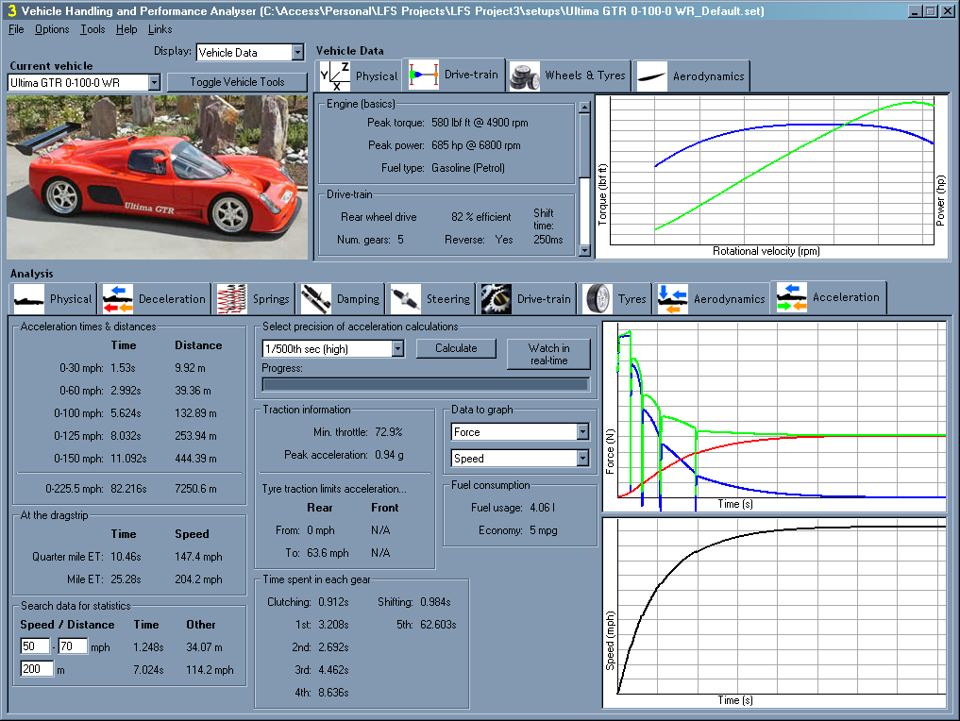
Task: Click the Steering analysis icon
Action: point(406,299)
